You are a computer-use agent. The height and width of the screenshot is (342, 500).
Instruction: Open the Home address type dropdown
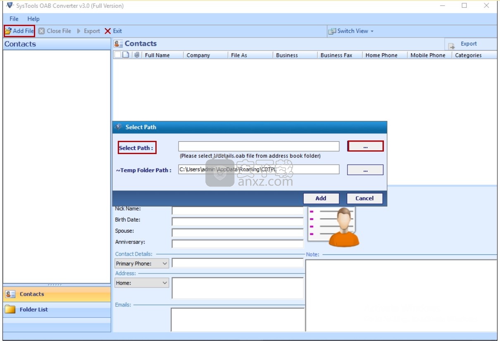point(142,283)
